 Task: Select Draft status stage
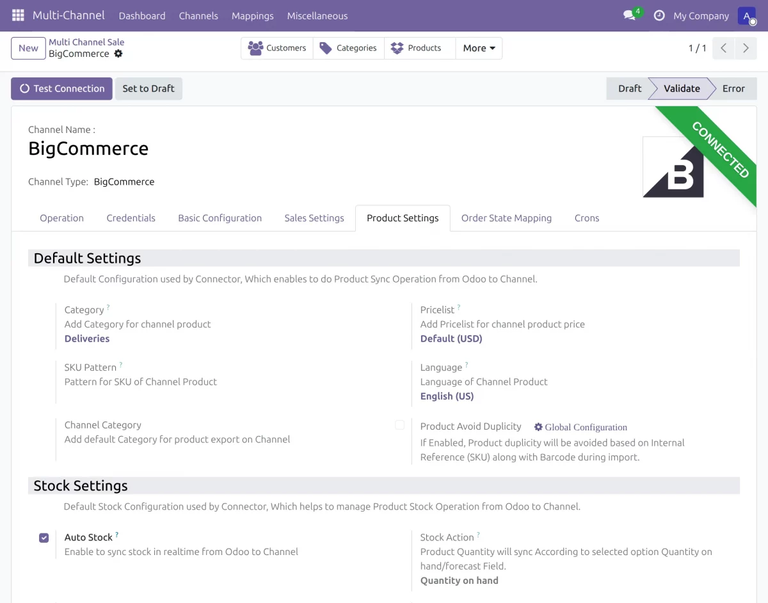pos(629,89)
